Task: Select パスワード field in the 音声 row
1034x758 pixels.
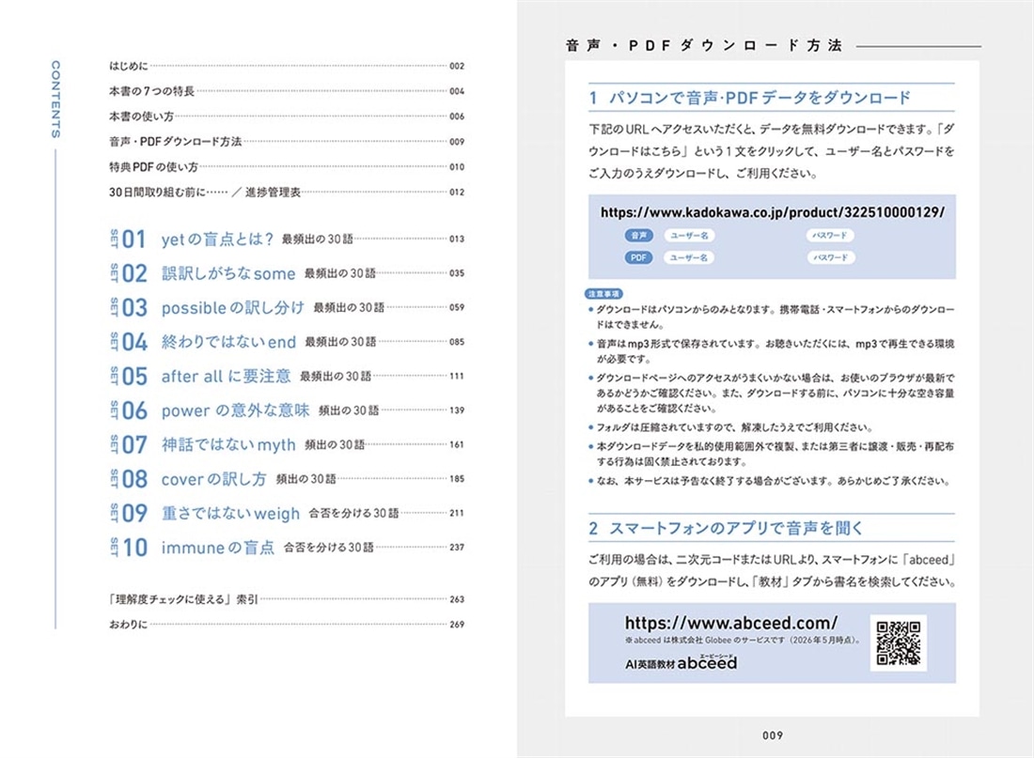Action: pyautogui.click(x=830, y=236)
